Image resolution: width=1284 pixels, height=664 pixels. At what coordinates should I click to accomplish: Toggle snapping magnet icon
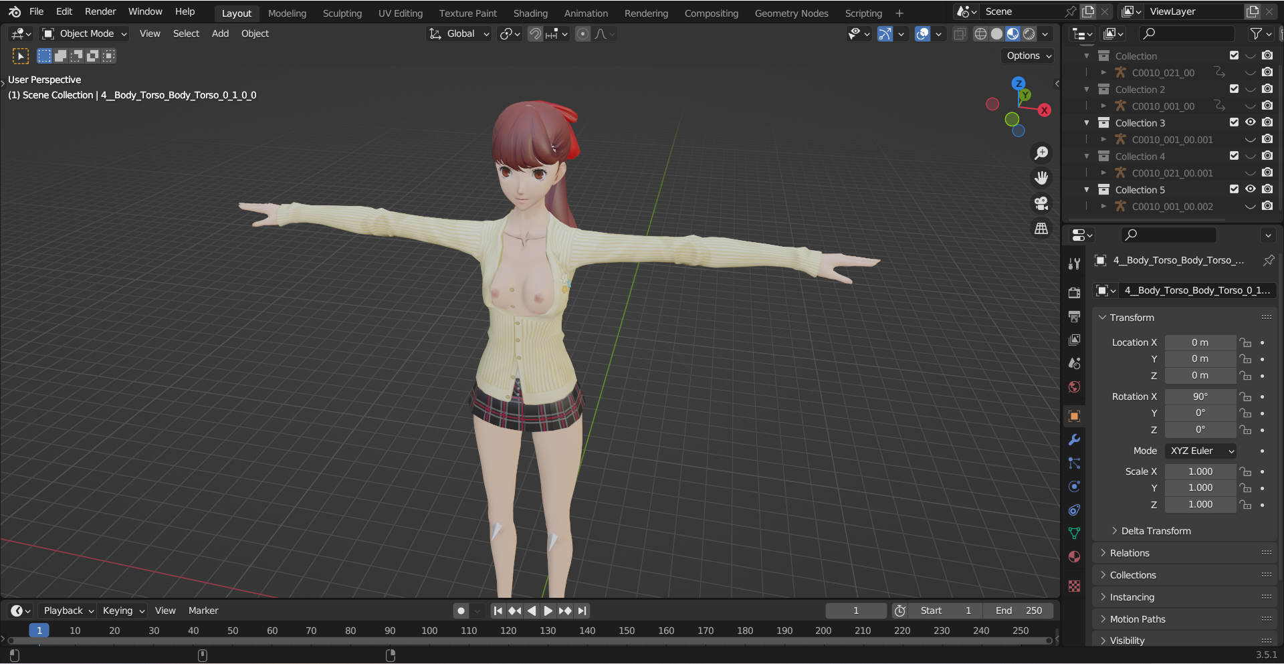pos(535,34)
